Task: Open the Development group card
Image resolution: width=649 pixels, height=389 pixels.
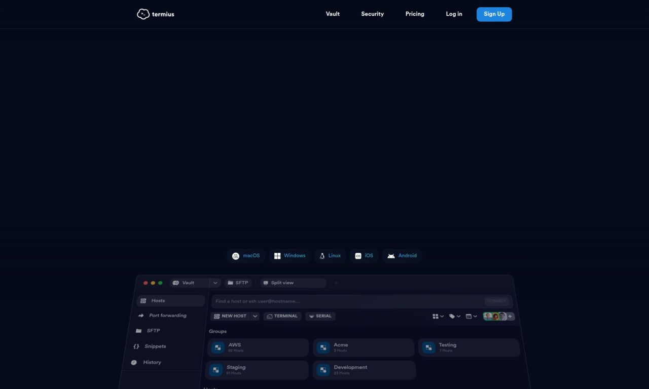Action: 365,370
